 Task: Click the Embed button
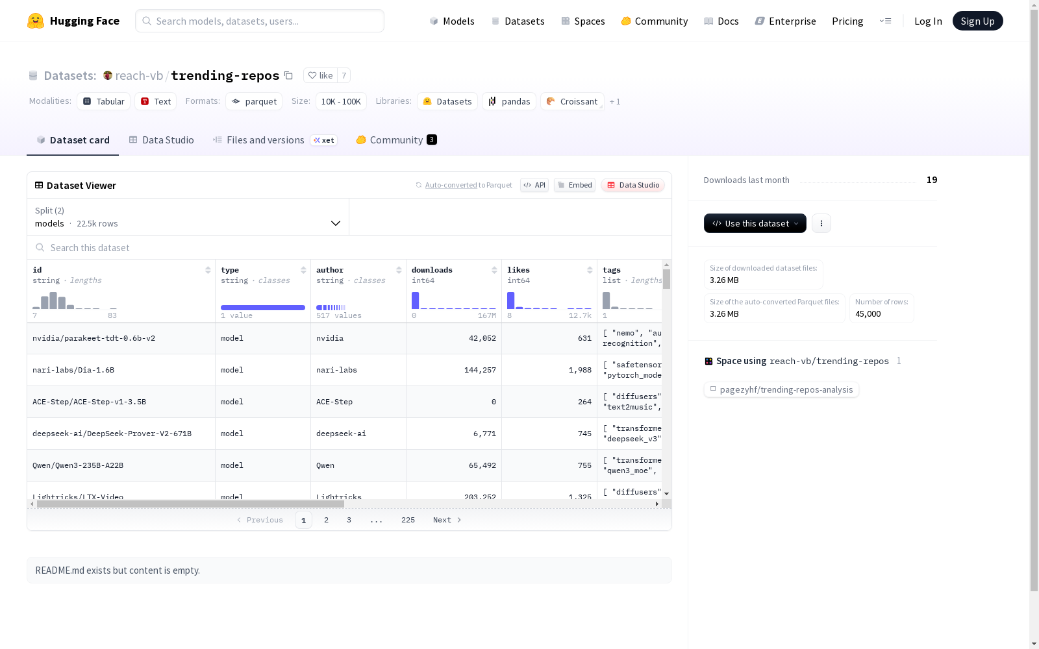pyautogui.click(x=575, y=185)
